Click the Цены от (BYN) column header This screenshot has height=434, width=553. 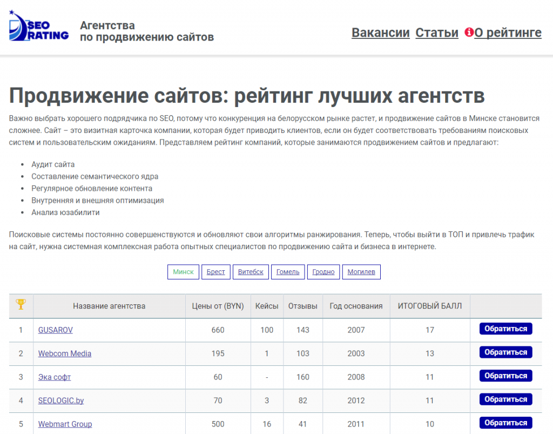(218, 306)
